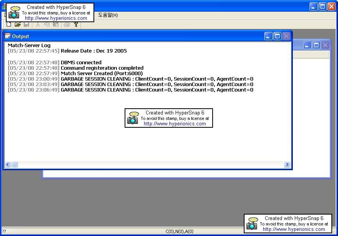Minimize the Output log window

pyautogui.click(x=268, y=36)
